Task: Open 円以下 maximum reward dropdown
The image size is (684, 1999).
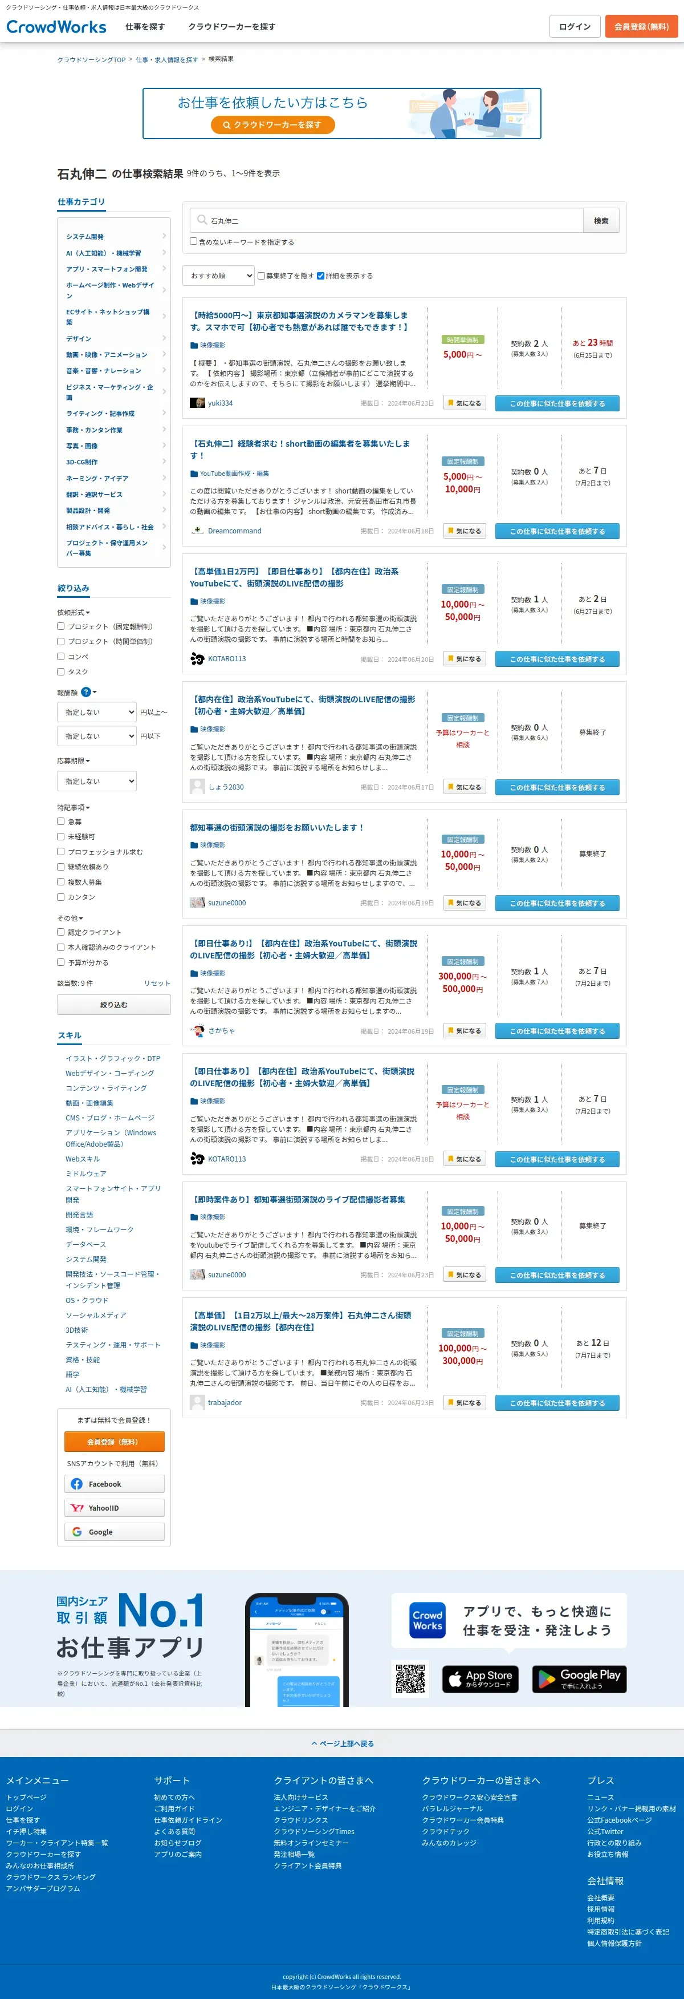Action: pyautogui.click(x=97, y=736)
